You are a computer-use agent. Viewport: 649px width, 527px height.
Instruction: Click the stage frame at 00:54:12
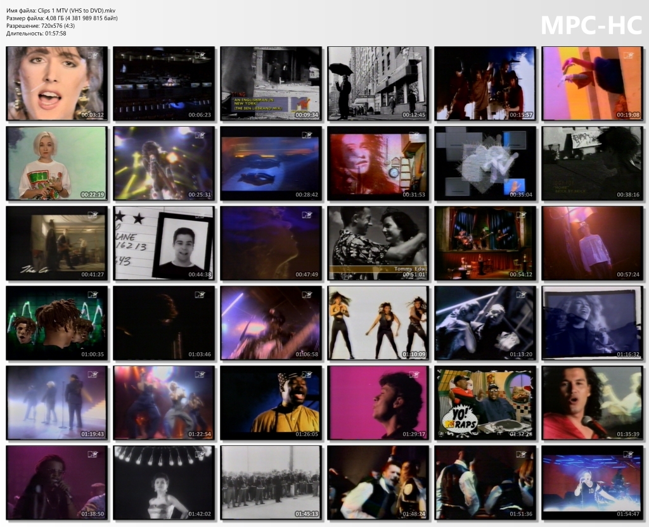(x=485, y=243)
